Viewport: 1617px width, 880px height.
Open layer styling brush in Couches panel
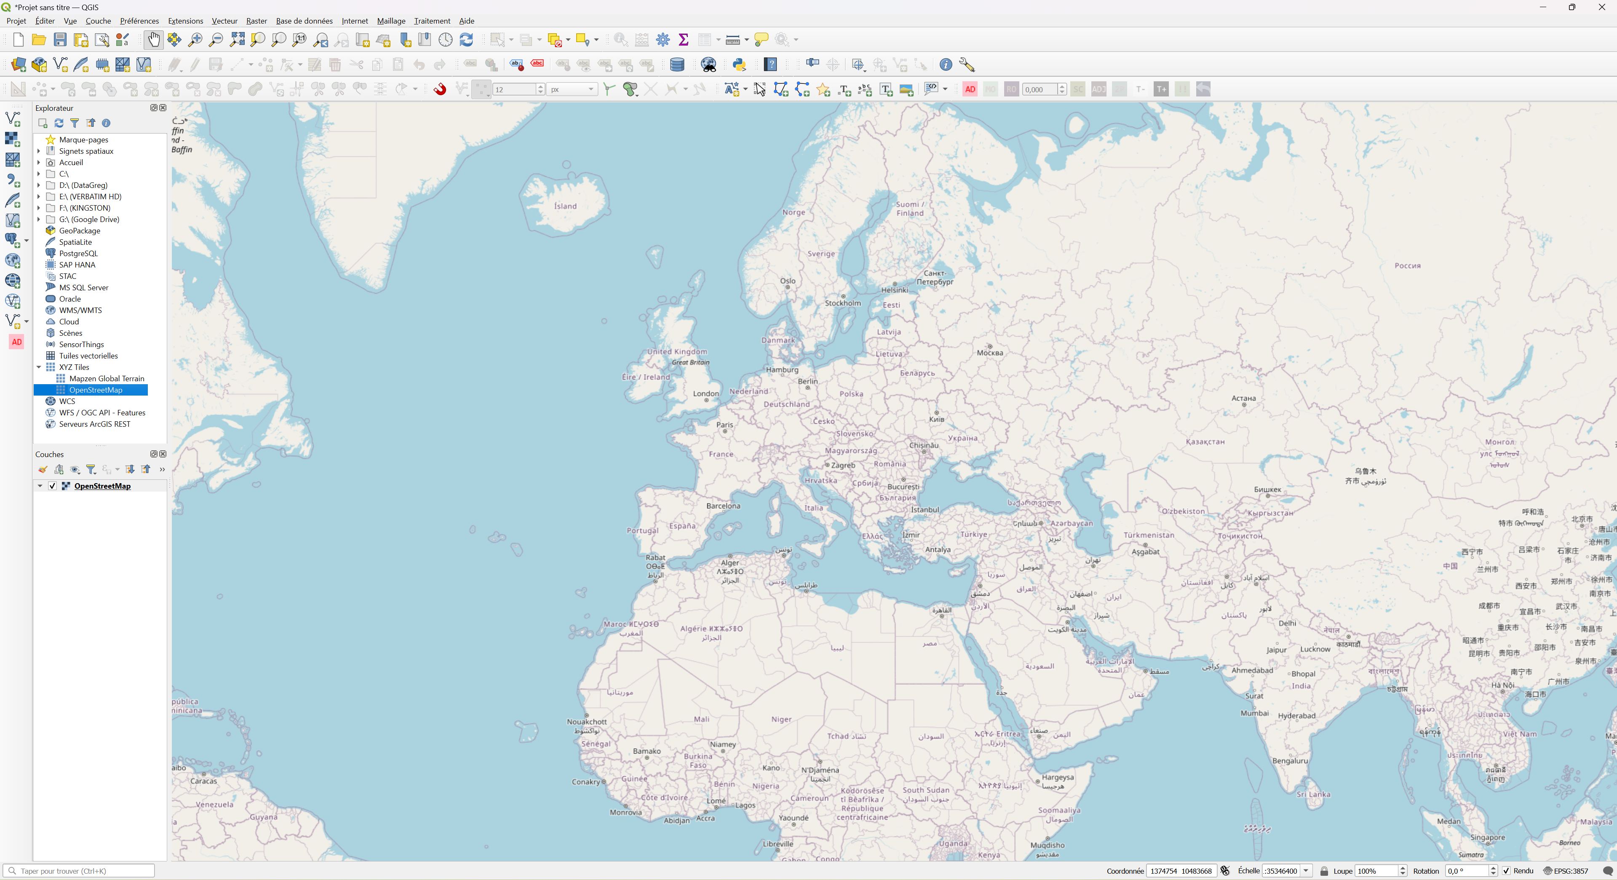[x=43, y=470]
